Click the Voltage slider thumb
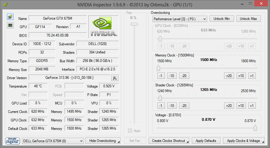Screen dimensions: 270x148 pos(255,128)
